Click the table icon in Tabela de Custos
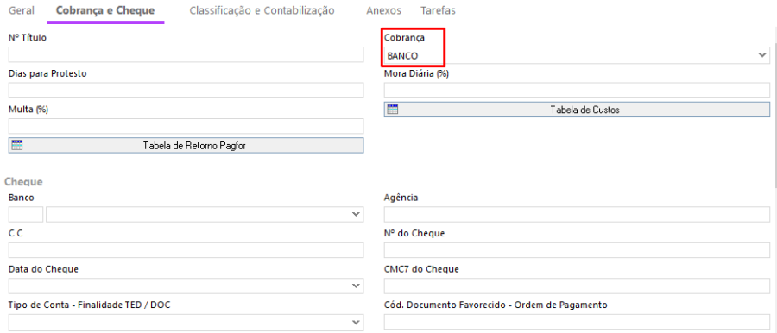The height and width of the screenshot is (333, 777). pos(393,110)
